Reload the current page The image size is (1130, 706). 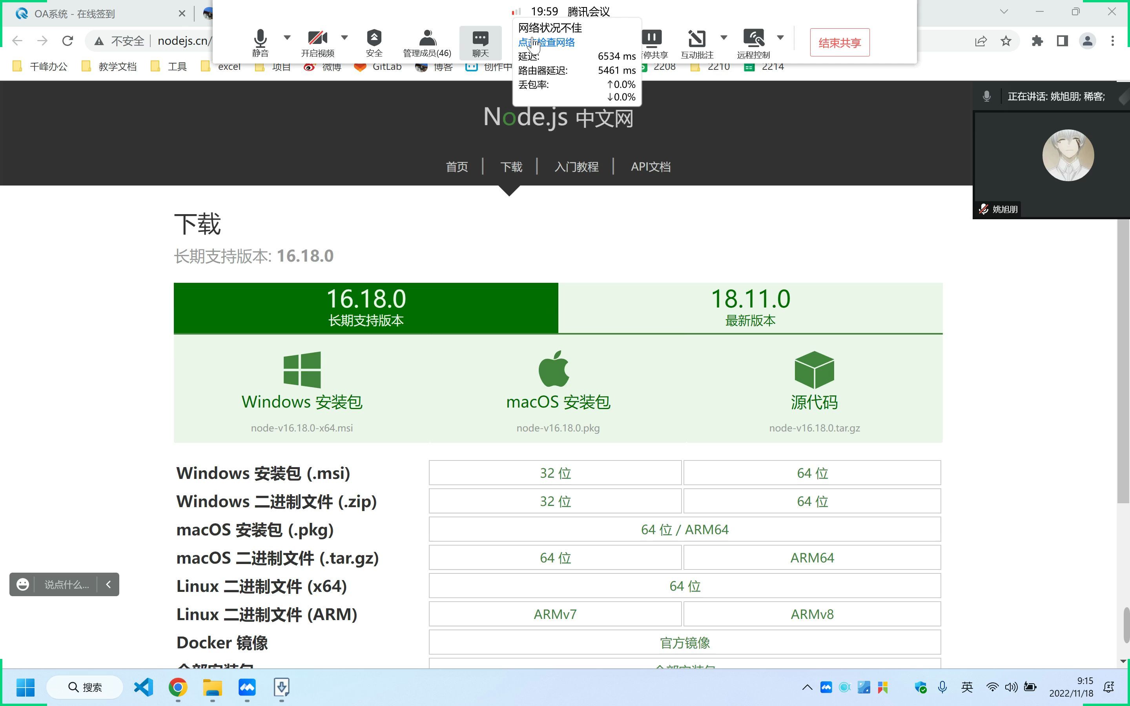tap(68, 41)
